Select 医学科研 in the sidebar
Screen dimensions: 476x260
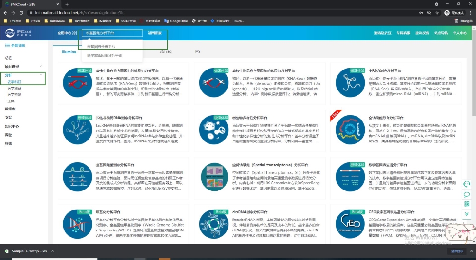(14, 88)
